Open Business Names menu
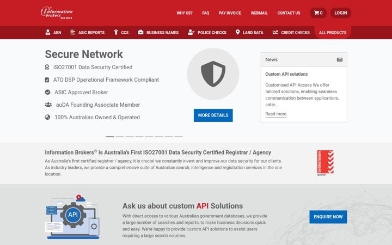 [x=158, y=33]
